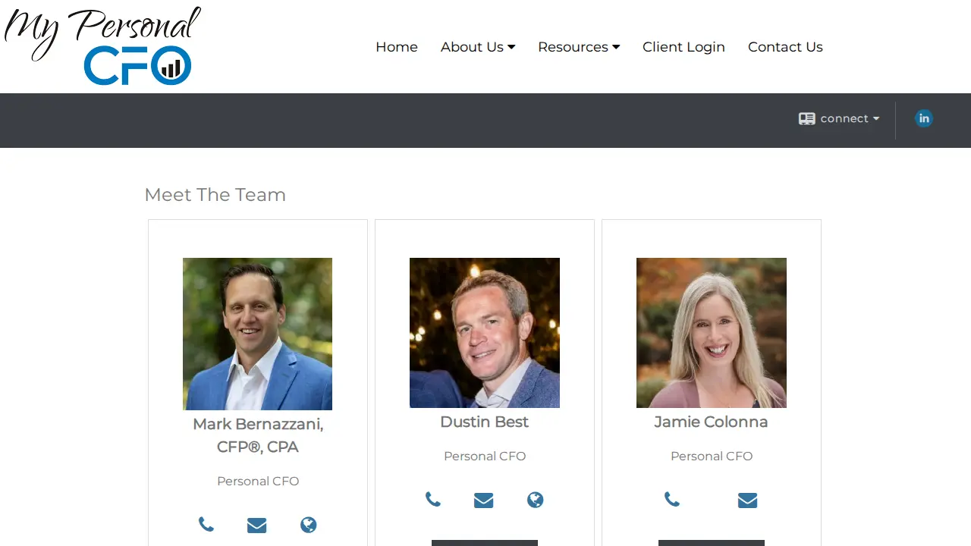Click Mark Bernazzani's email envelope icon
971x546 pixels.
[x=257, y=525]
